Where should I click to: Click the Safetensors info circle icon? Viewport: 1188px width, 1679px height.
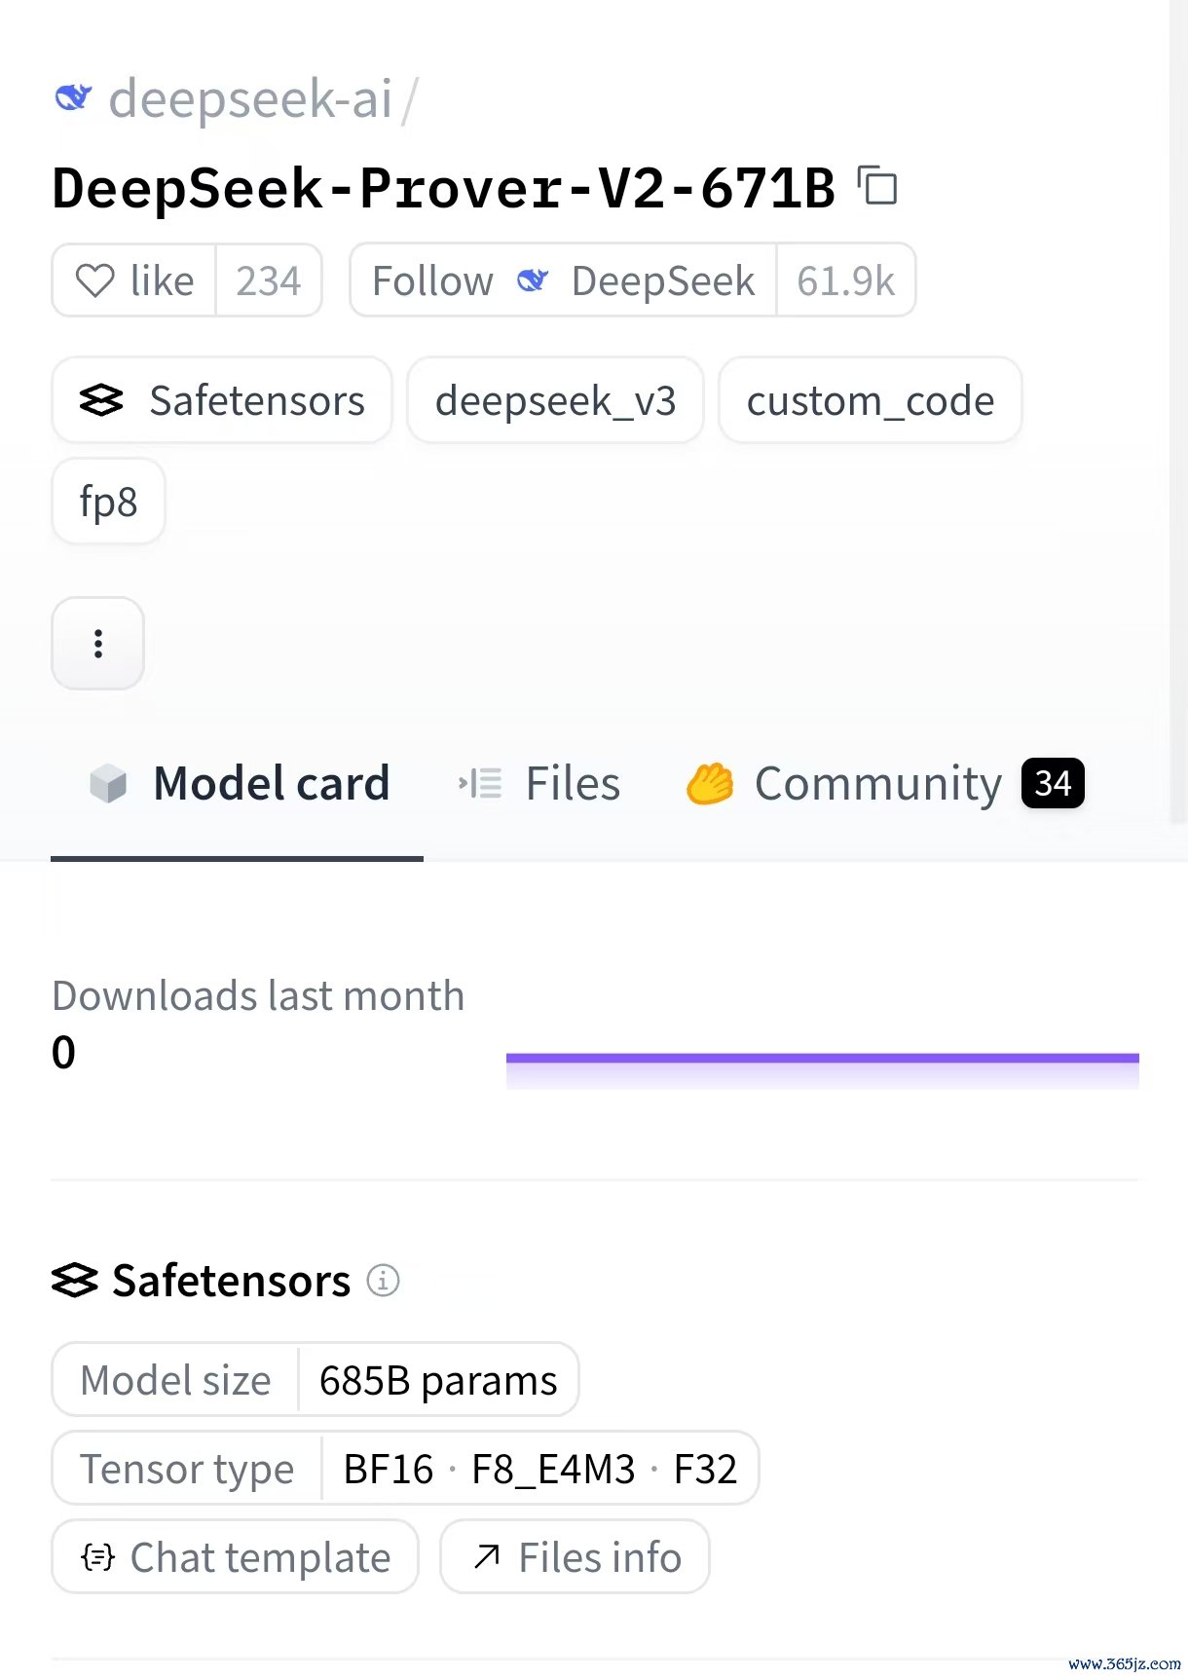[x=383, y=1280]
